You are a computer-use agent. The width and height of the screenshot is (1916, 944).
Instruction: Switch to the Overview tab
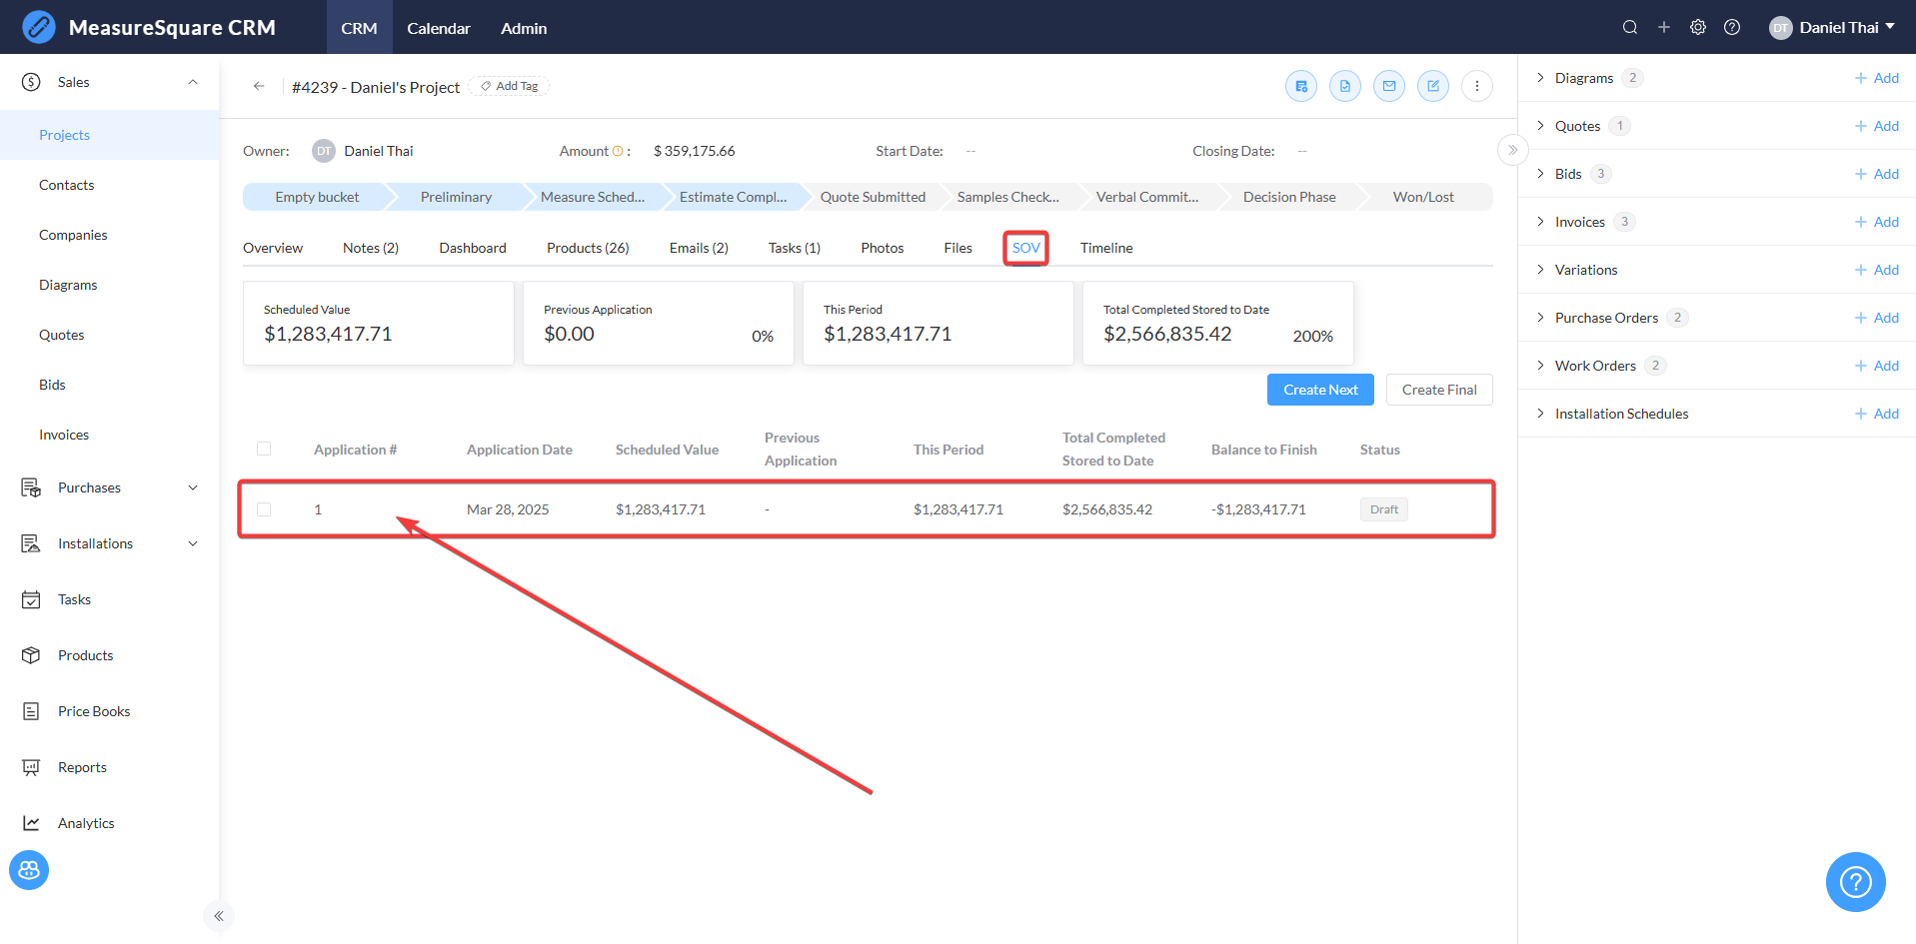(x=273, y=248)
